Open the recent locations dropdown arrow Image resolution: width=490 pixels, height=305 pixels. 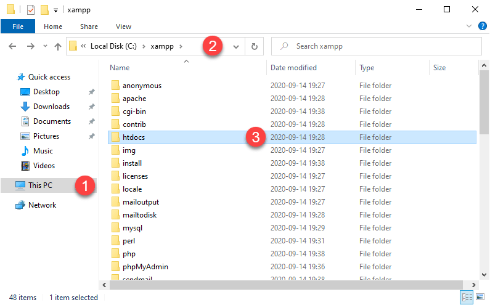(45, 46)
